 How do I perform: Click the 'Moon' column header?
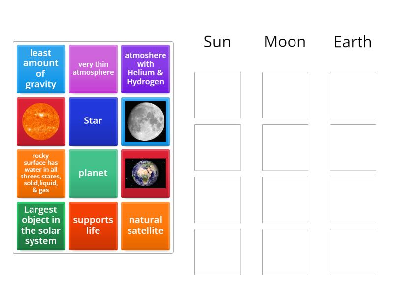285,42
